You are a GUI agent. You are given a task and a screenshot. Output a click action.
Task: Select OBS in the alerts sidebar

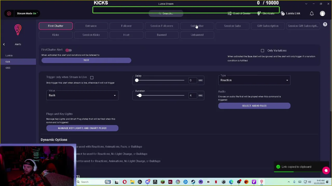pyautogui.click(x=18, y=68)
